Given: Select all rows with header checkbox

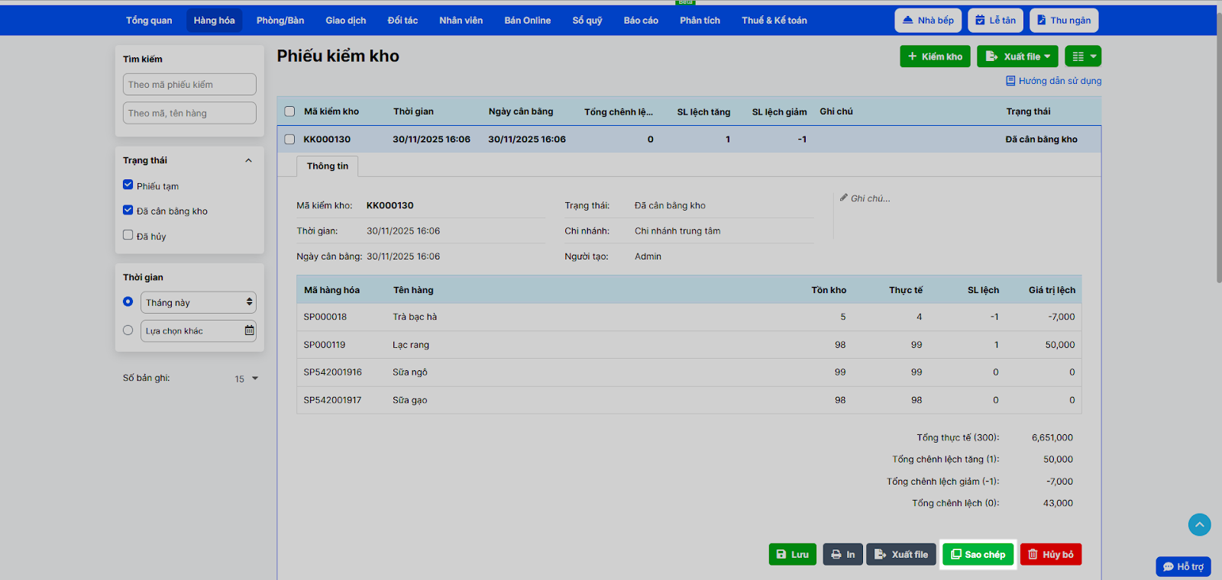Looking at the screenshot, I should 289,111.
